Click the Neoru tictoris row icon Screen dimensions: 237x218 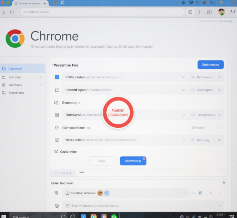pos(57,140)
